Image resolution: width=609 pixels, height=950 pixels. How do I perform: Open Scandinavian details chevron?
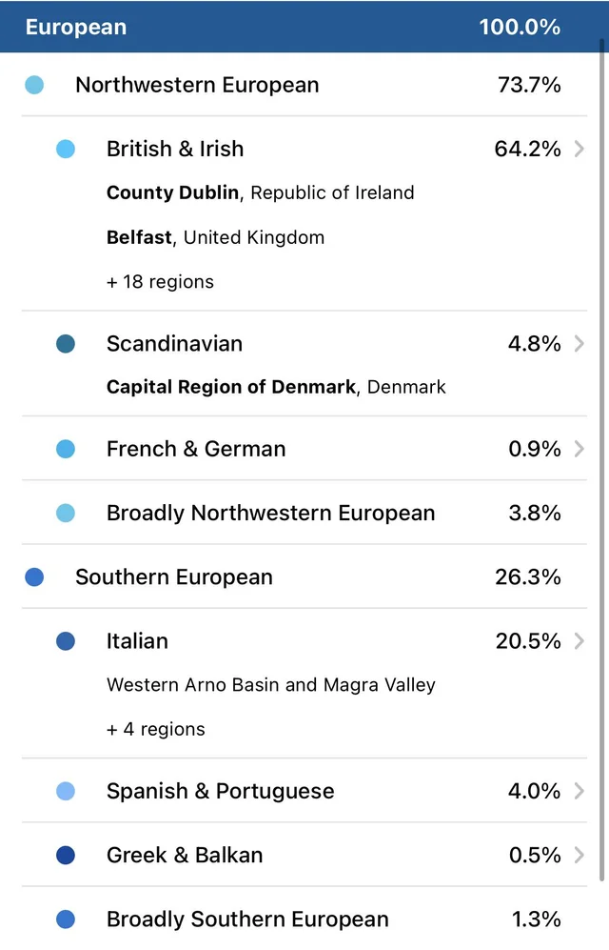(x=580, y=344)
